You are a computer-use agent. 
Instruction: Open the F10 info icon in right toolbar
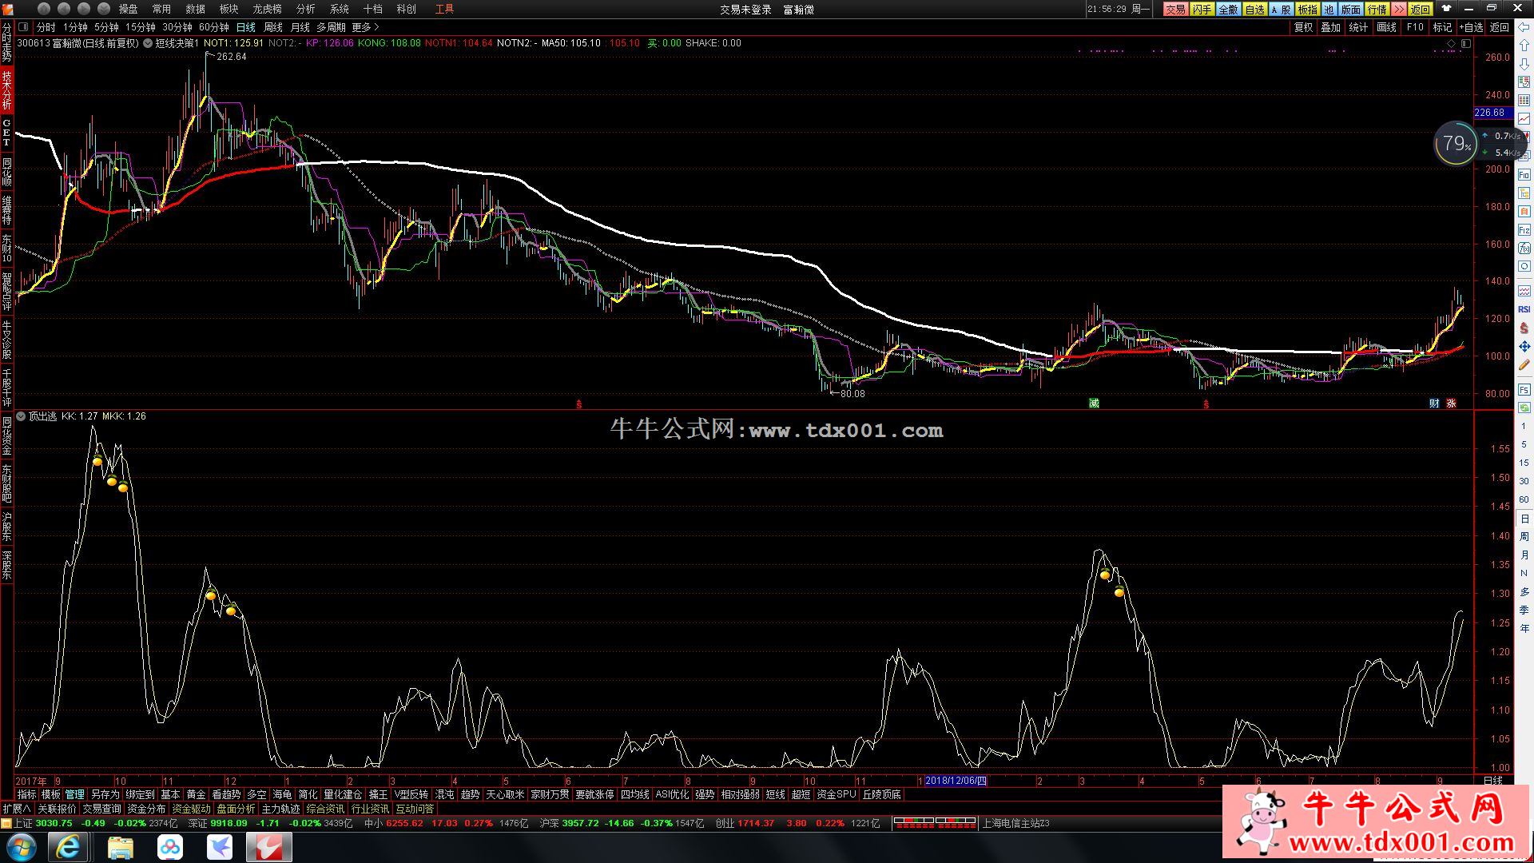[x=1524, y=175]
